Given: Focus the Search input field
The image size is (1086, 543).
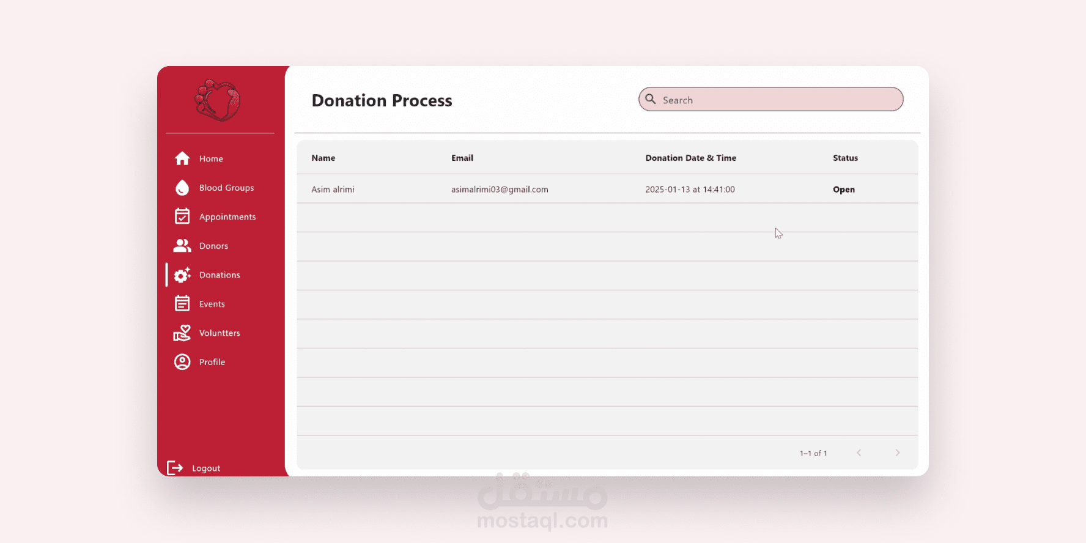Looking at the screenshot, I should 771,99.
